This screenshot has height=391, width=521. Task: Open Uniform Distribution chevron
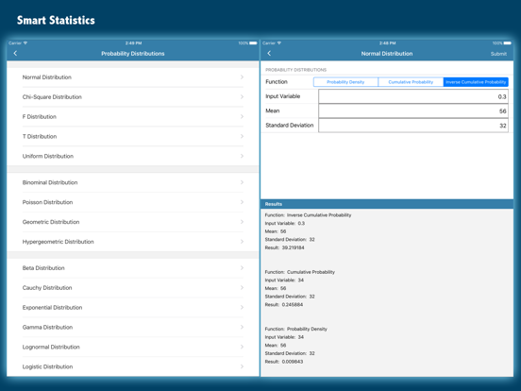[x=242, y=156]
